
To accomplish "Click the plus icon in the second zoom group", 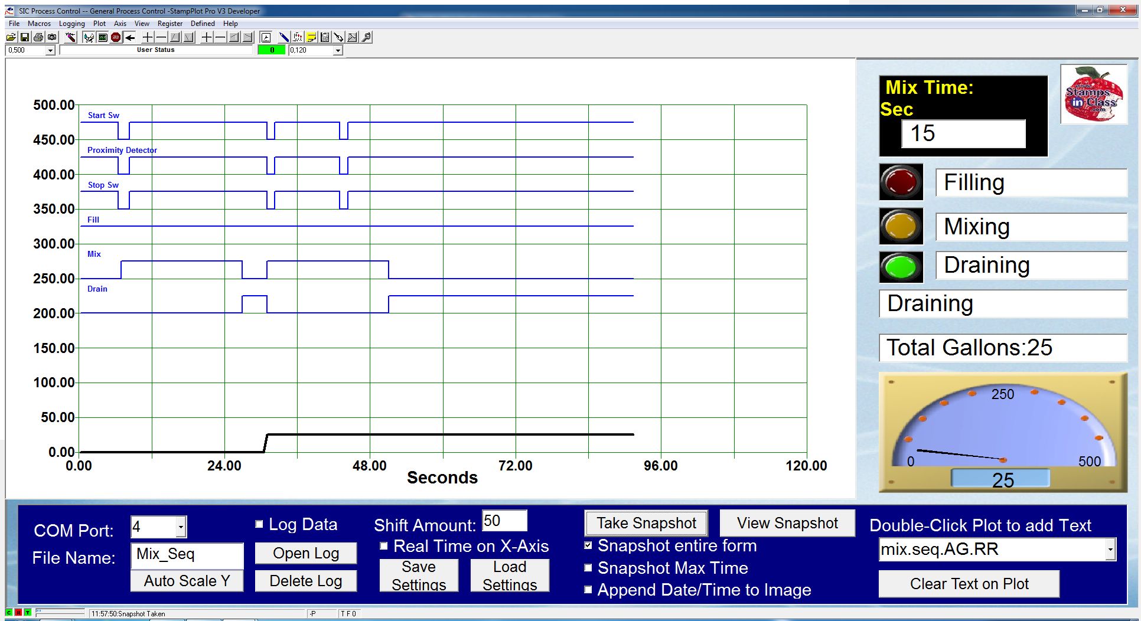I will tap(207, 37).
